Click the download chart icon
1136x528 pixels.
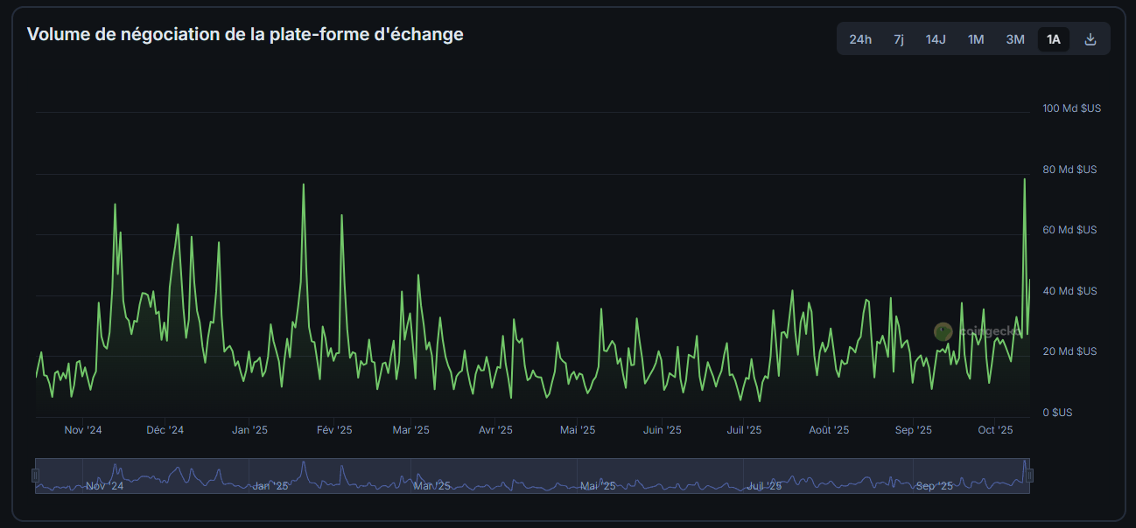(x=1090, y=38)
